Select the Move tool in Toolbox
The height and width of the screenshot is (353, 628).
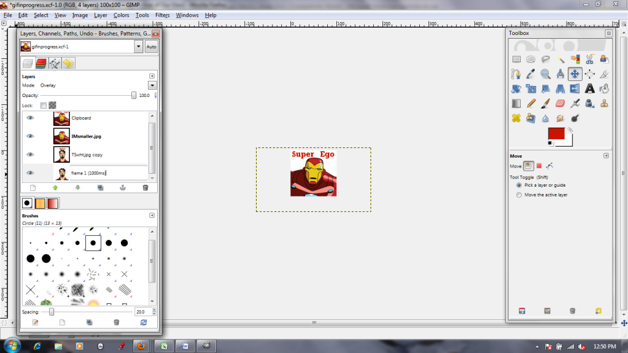575,74
